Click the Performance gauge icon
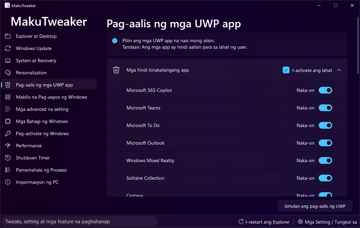The width and height of the screenshot is (360, 228). click(8, 146)
